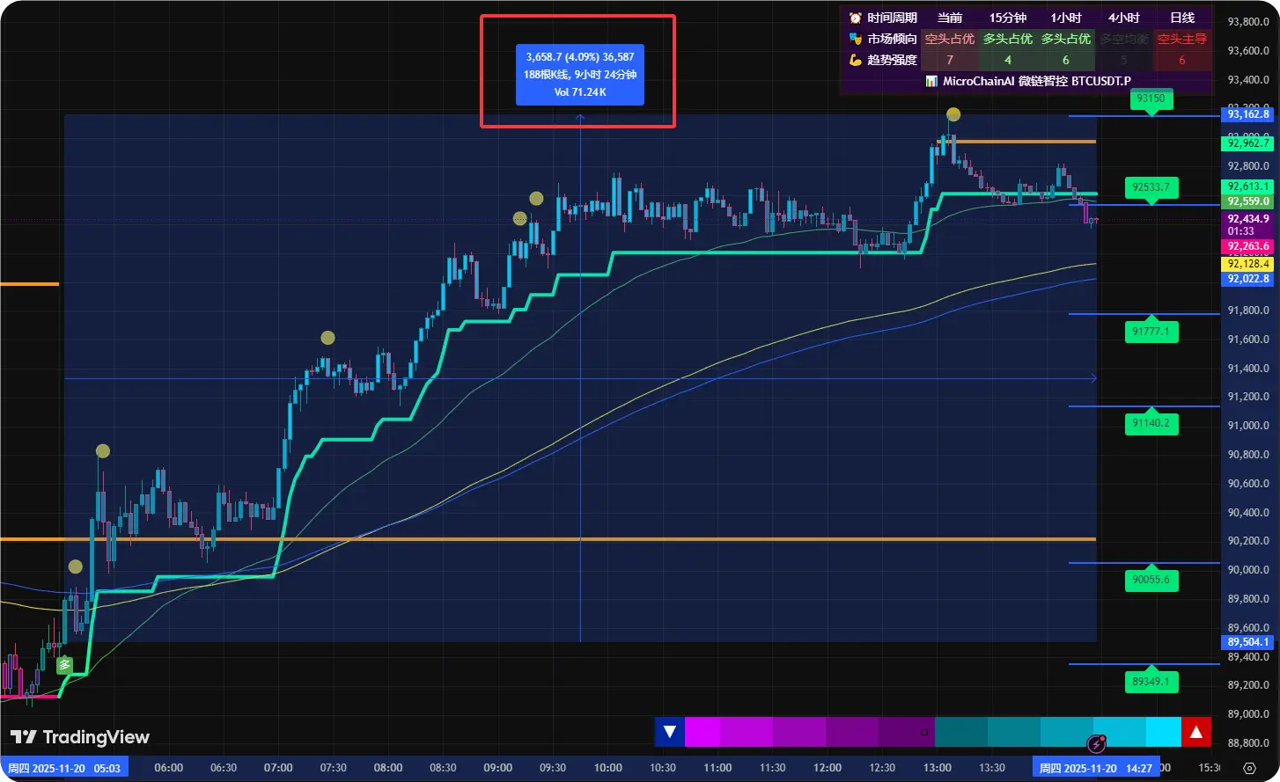Click the green 91777.1 price level tag
The image size is (1280, 782).
pyautogui.click(x=1151, y=332)
